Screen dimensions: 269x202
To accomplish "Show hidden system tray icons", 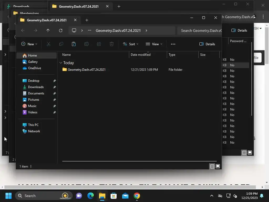I will (212, 196).
